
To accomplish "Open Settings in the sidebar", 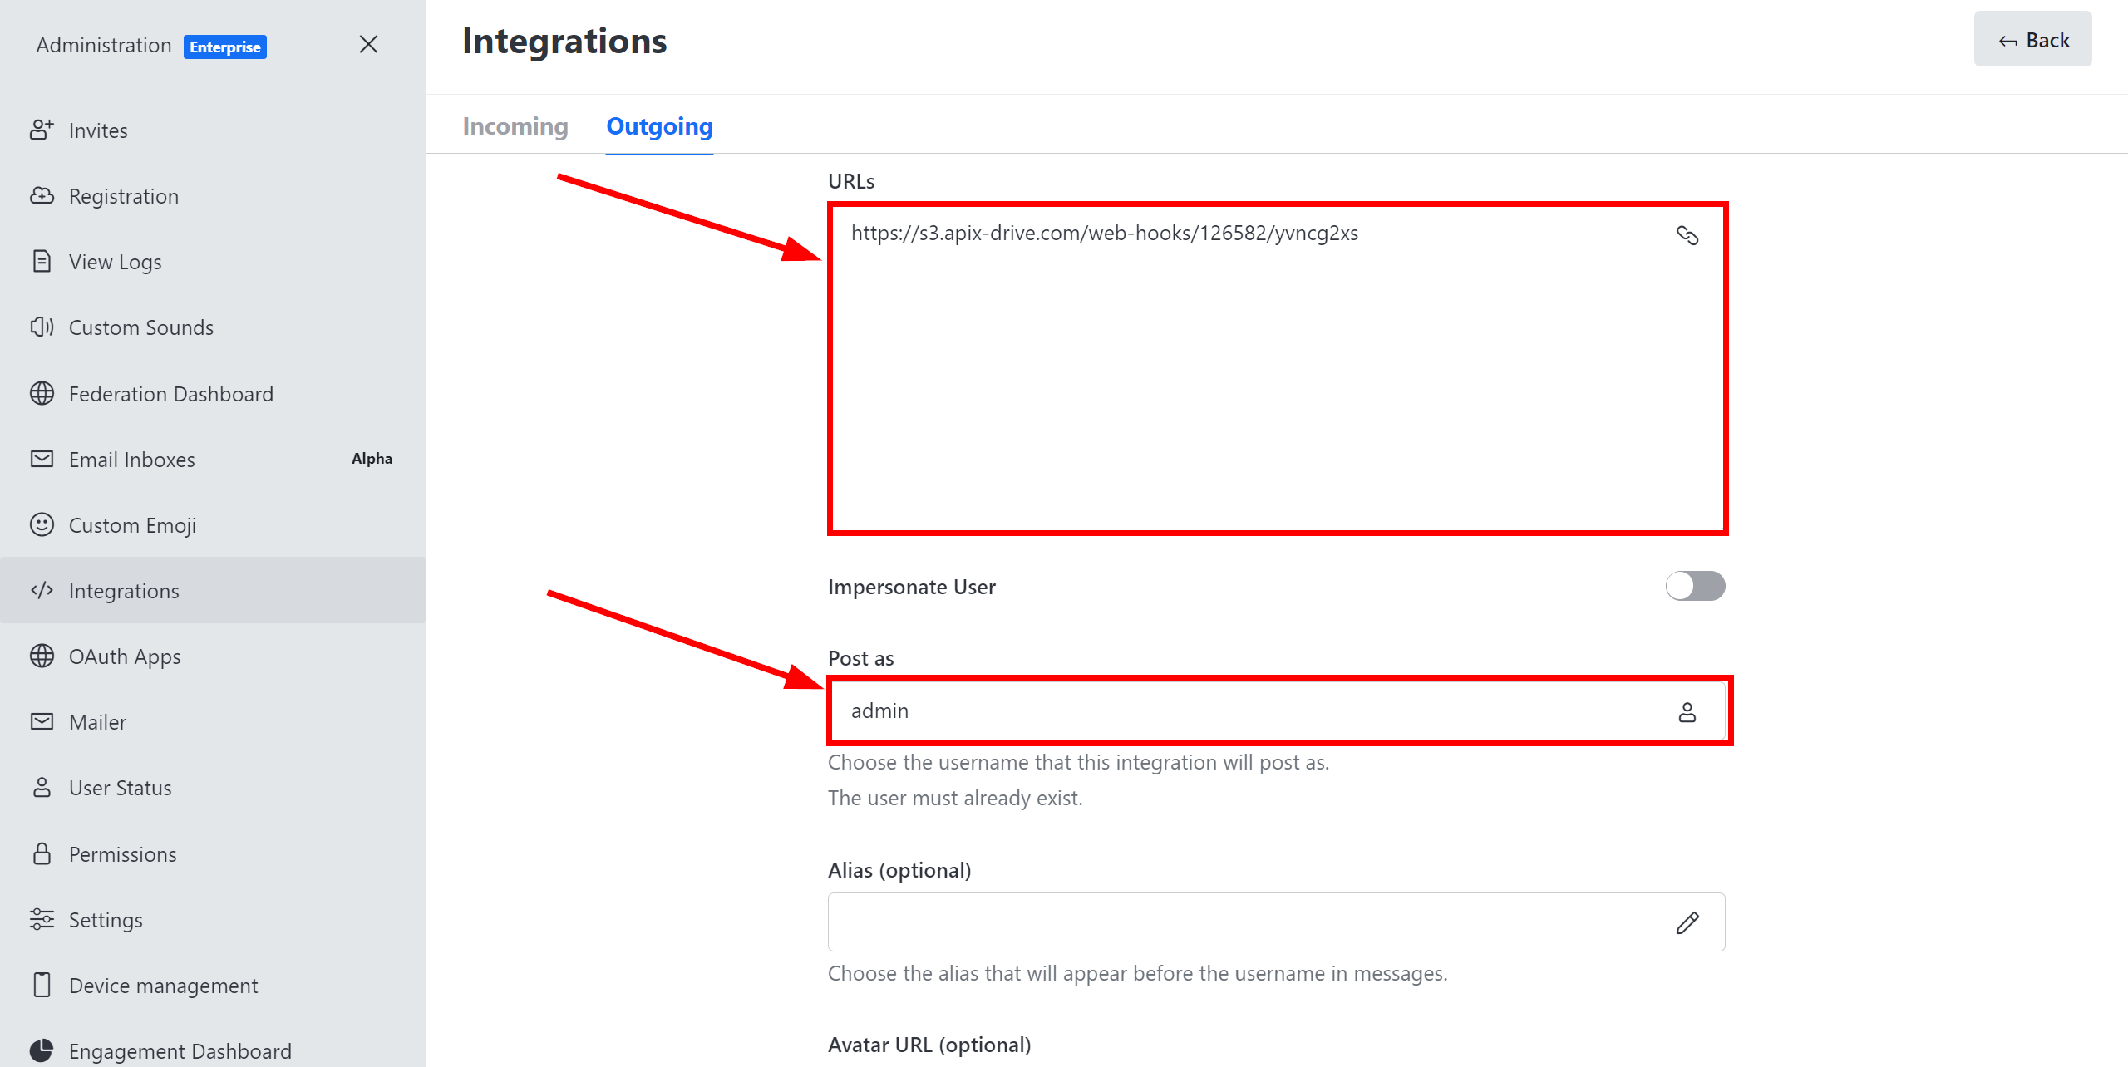I will pyautogui.click(x=213, y=919).
